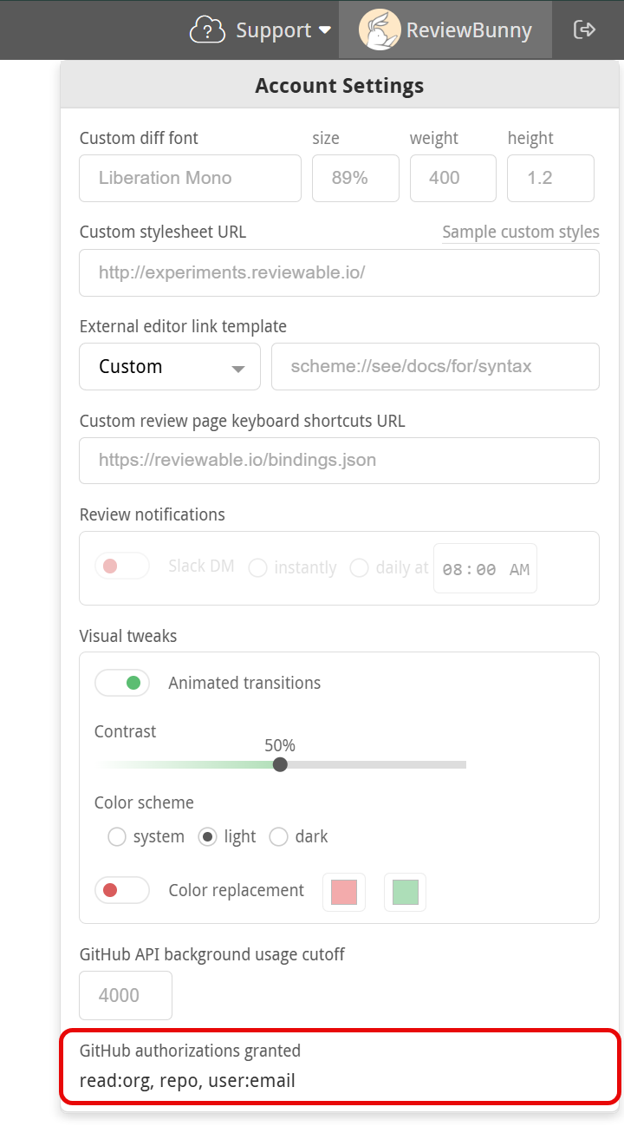The image size is (624, 1133).
Task: Click the Support cloud question icon
Action: (x=206, y=29)
